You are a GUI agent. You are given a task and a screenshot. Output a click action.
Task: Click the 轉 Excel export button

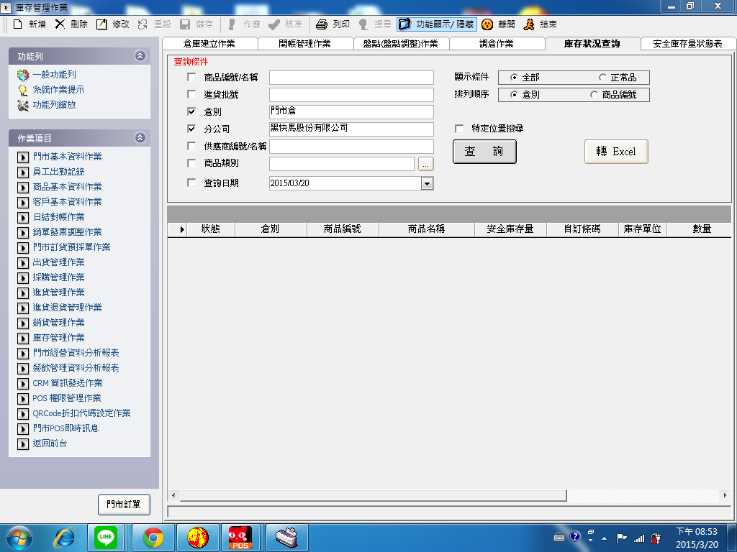click(x=616, y=152)
